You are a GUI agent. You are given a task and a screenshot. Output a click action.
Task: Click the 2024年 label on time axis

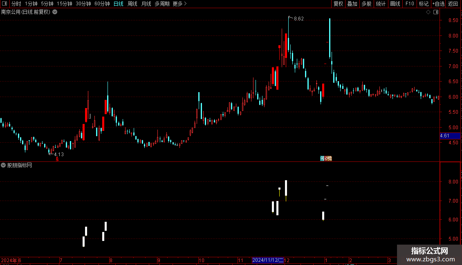tap(9, 260)
